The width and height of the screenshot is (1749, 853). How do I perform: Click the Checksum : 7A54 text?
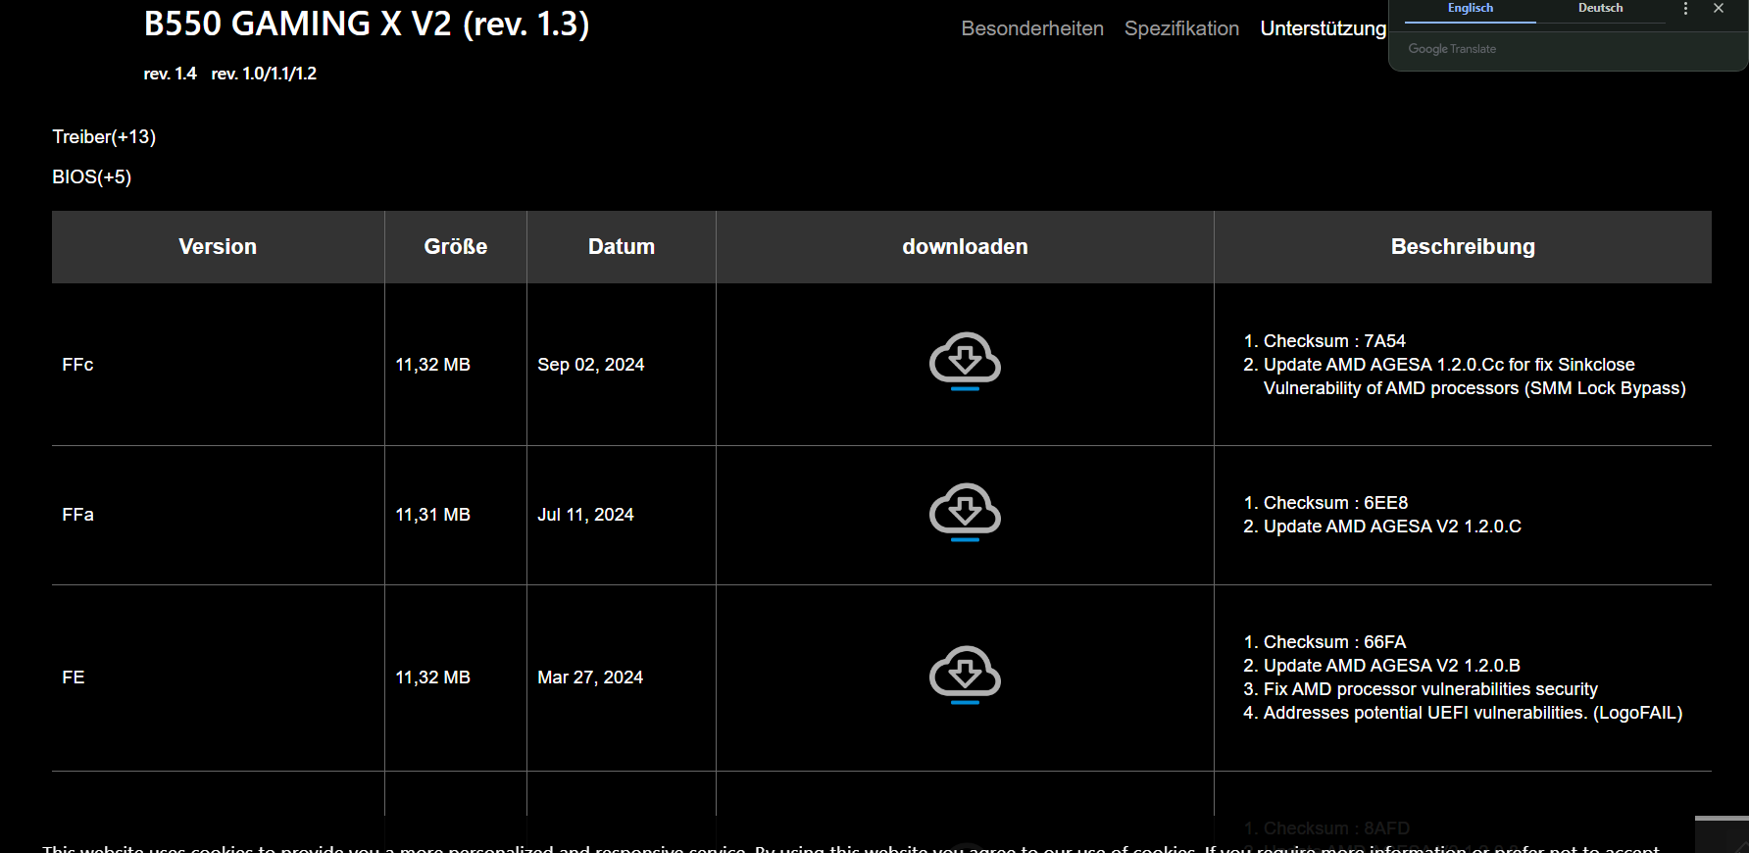pyautogui.click(x=1334, y=341)
